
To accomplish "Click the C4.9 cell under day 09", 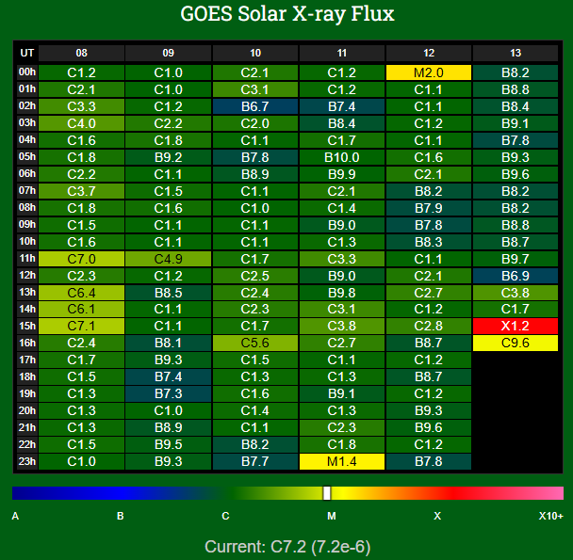I will (168, 259).
